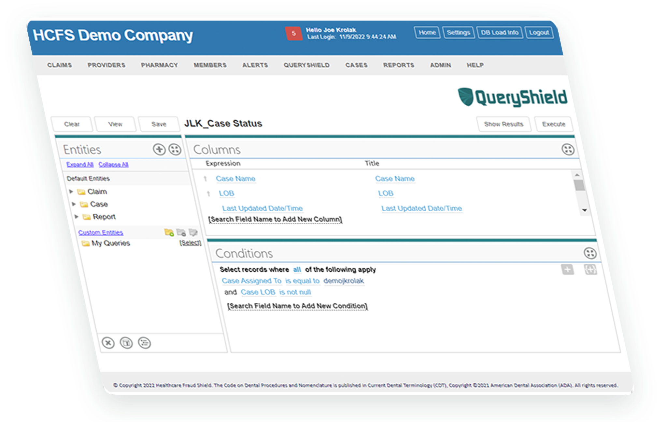The image size is (667, 422).
Task: Open the MEMBERS menu
Action: pos(210,65)
